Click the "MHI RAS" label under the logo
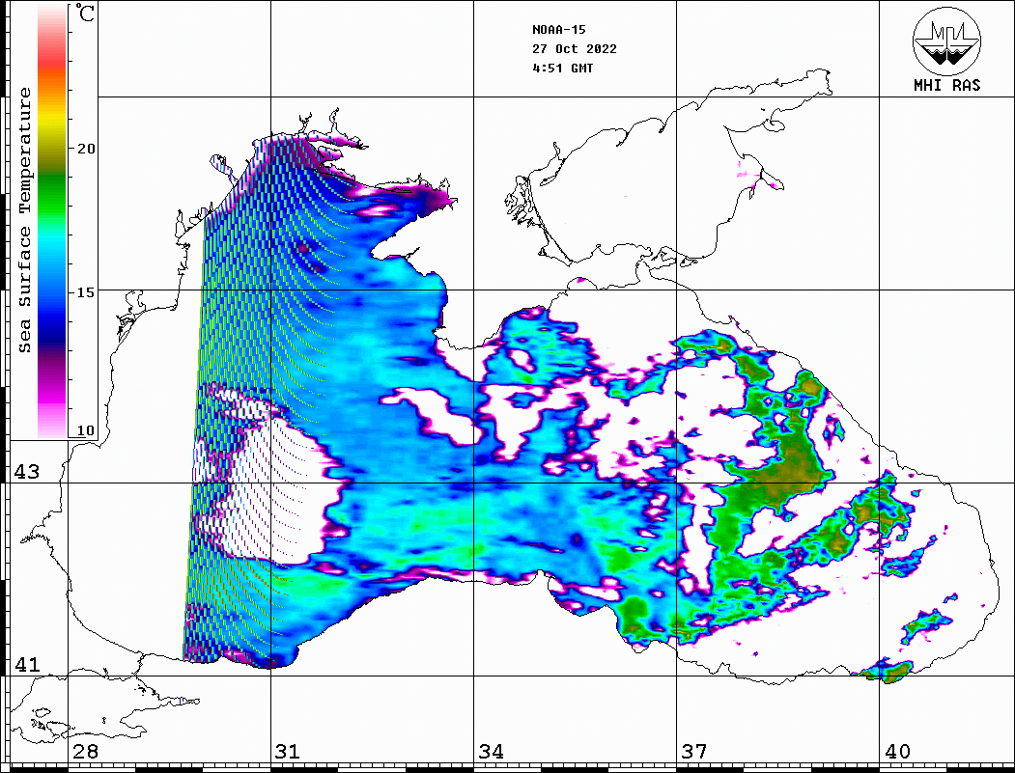The height and width of the screenshot is (773, 1015). (946, 85)
